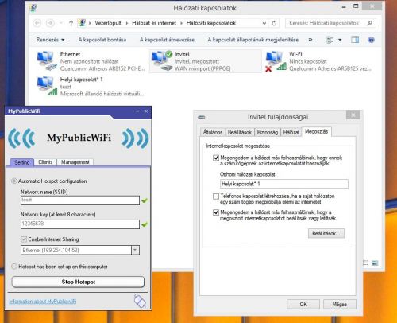The height and width of the screenshot is (323, 397).
Task: Click OK in Invitel properties dialog
Action: tap(303, 304)
